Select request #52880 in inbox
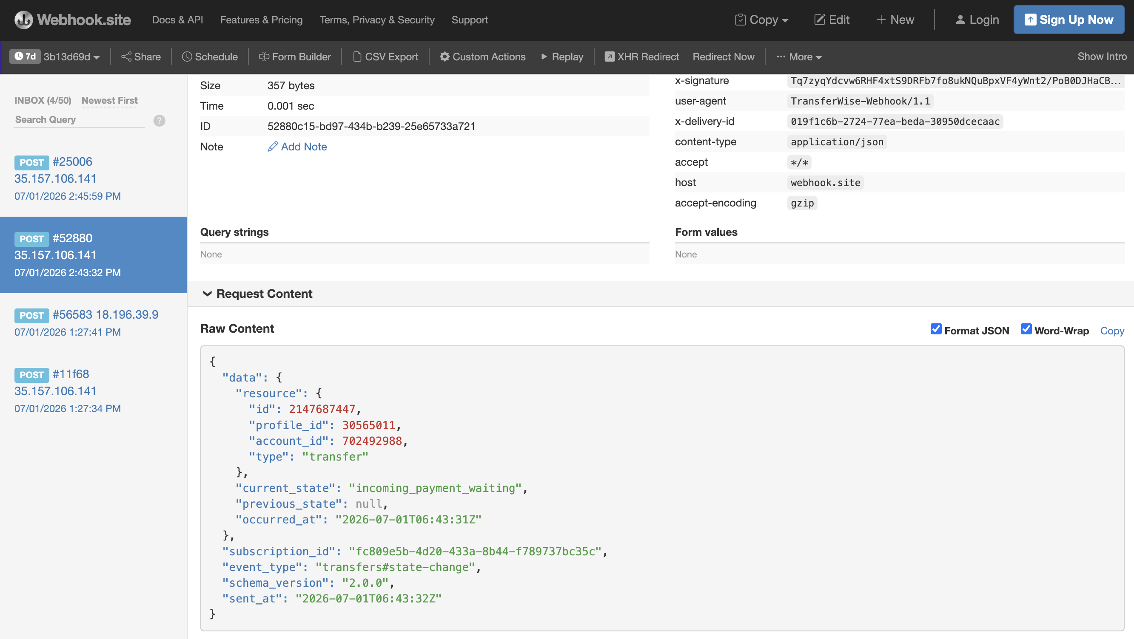This screenshot has height=639, width=1134. coord(93,255)
